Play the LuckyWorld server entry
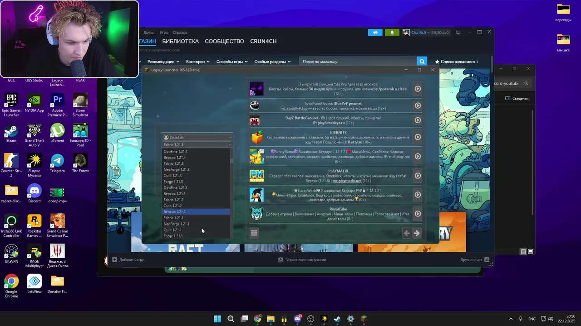The height and width of the screenshot is (326, 581). pyautogui.click(x=418, y=195)
